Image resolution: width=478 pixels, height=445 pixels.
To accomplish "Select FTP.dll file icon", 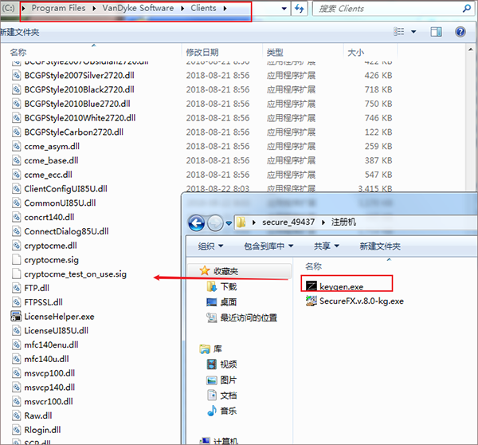I will tap(16, 288).
